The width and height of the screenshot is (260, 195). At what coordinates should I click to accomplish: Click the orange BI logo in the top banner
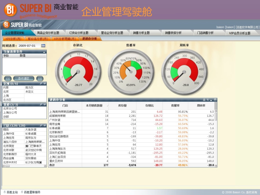pos(10,10)
